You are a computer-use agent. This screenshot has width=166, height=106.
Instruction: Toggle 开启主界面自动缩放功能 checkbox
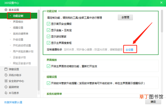point(48,66)
